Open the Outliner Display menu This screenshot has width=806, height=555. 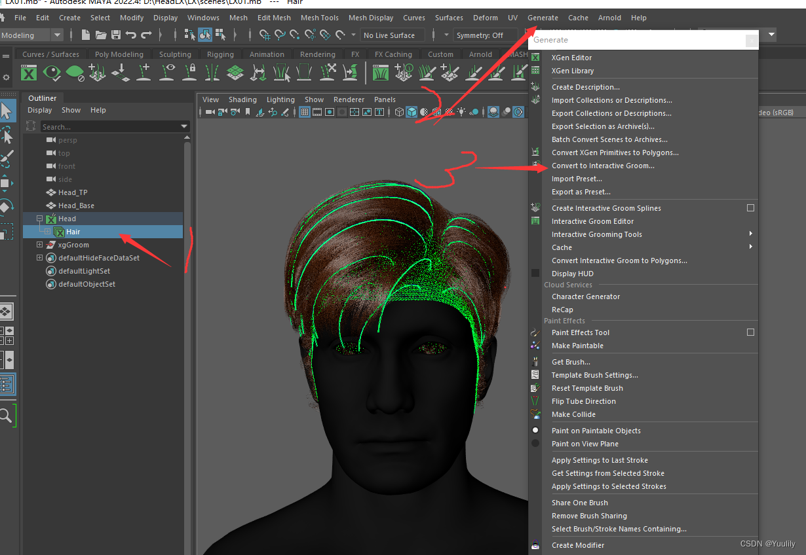point(40,110)
